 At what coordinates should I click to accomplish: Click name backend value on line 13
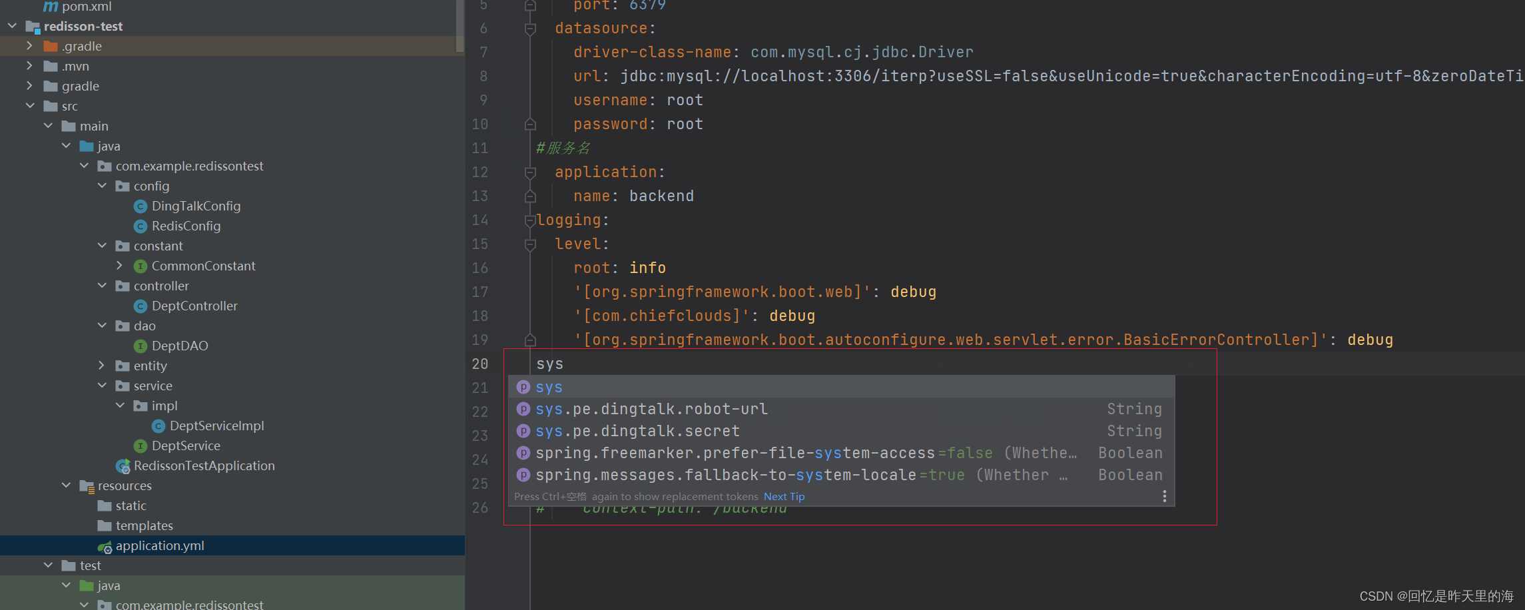coord(661,196)
